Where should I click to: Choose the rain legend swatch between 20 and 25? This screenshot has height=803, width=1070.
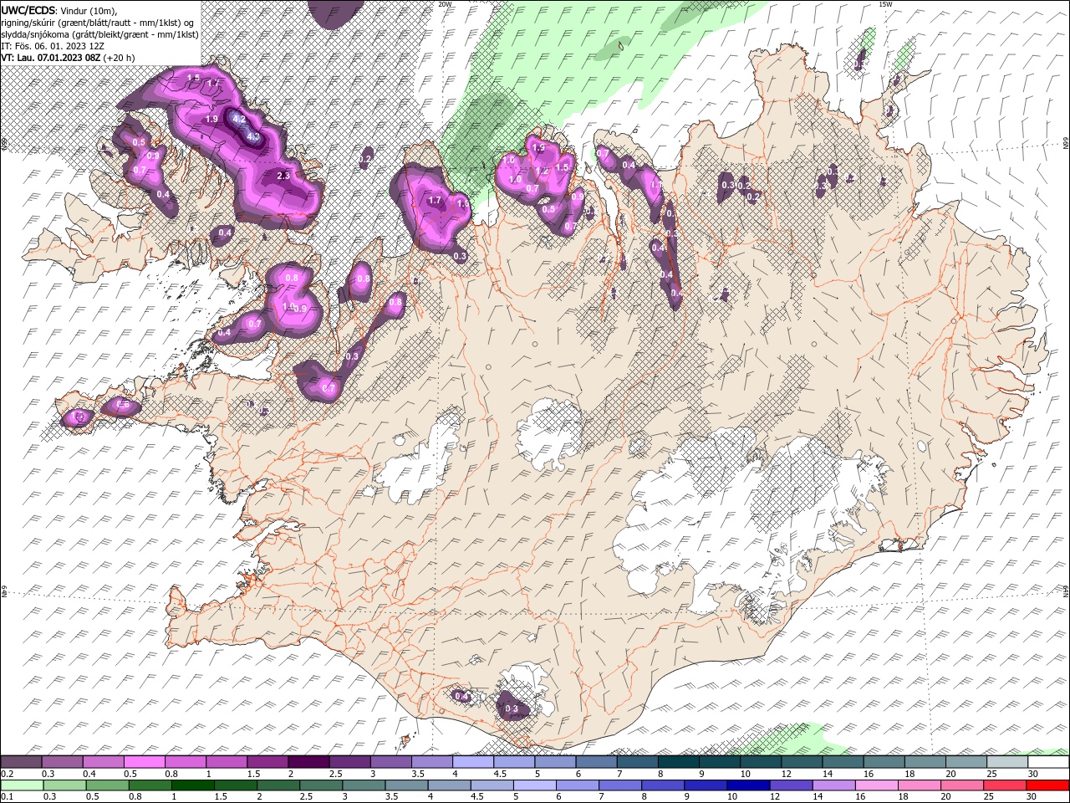(963, 785)
